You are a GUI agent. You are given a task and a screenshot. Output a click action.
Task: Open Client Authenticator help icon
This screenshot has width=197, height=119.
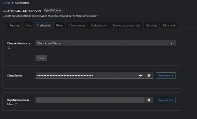click(9, 48)
